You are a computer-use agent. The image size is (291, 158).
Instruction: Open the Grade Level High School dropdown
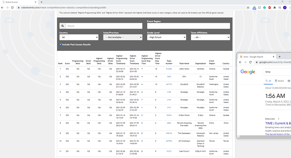point(167,37)
